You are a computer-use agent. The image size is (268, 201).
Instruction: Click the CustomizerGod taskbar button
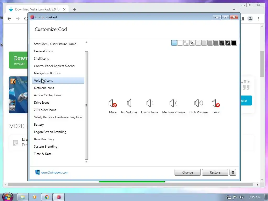pyautogui.click(x=59, y=197)
